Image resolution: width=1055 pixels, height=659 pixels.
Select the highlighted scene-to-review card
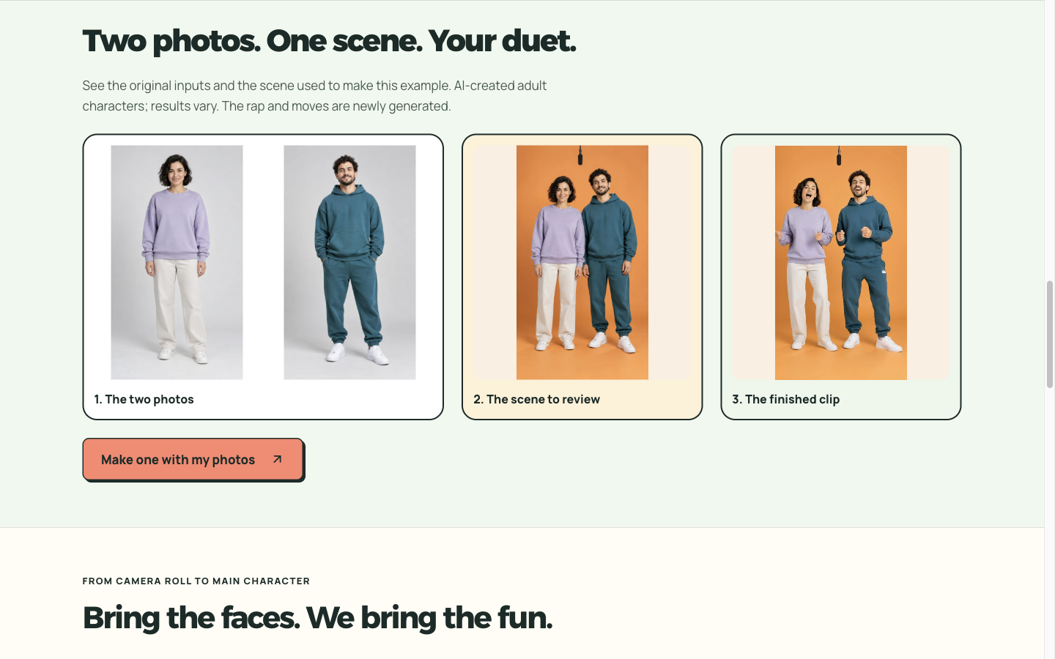pyautogui.click(x=582, y=277)
